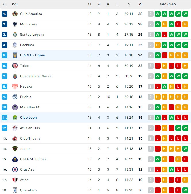This screenshot has width=191, height=194.
Task: Sort table by Đ points column
Action: [x=140, y=5]
